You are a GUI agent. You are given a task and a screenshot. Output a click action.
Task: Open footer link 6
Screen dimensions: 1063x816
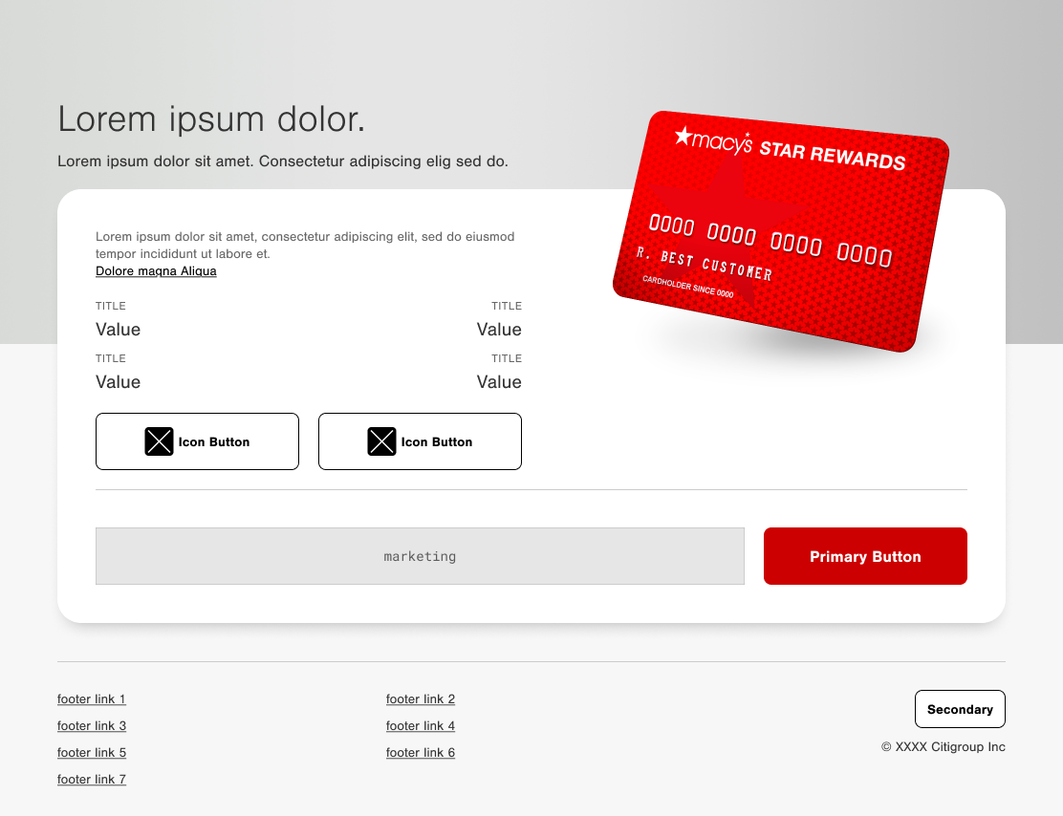coord(421,753)
